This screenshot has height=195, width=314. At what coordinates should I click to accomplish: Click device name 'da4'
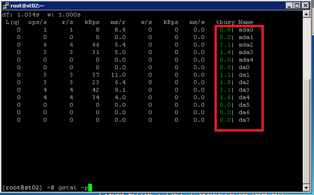click(x=244, y=97)
